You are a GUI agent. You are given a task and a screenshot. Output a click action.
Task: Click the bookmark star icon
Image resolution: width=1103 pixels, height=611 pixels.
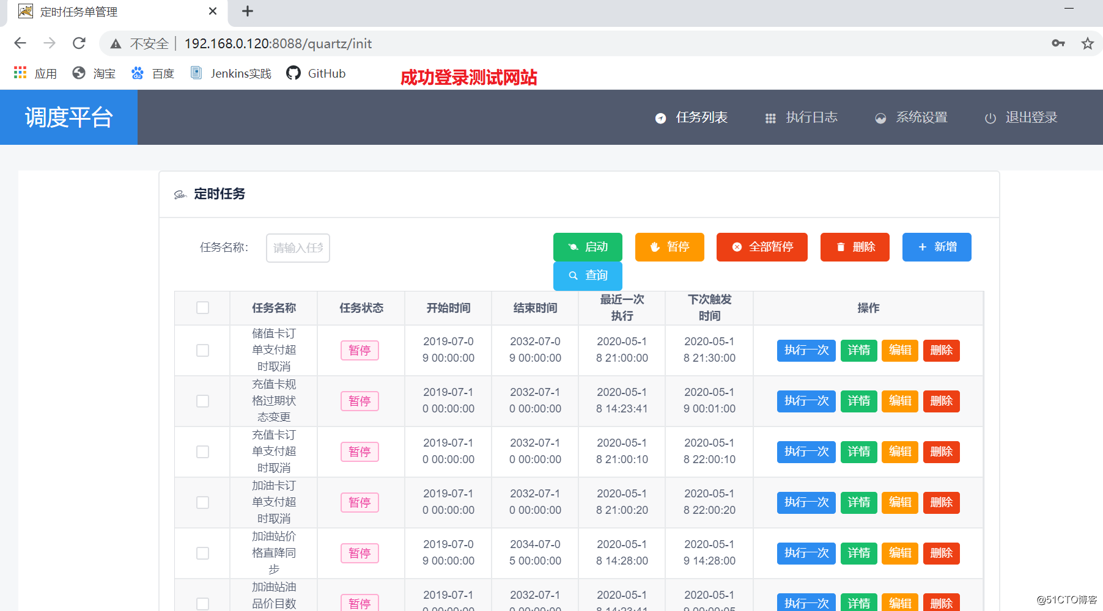pos(1087,43)
